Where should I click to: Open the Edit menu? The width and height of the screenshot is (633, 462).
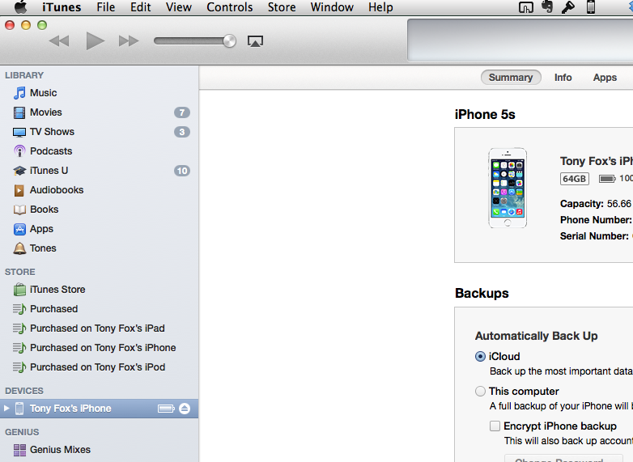(x=141, y=7)
